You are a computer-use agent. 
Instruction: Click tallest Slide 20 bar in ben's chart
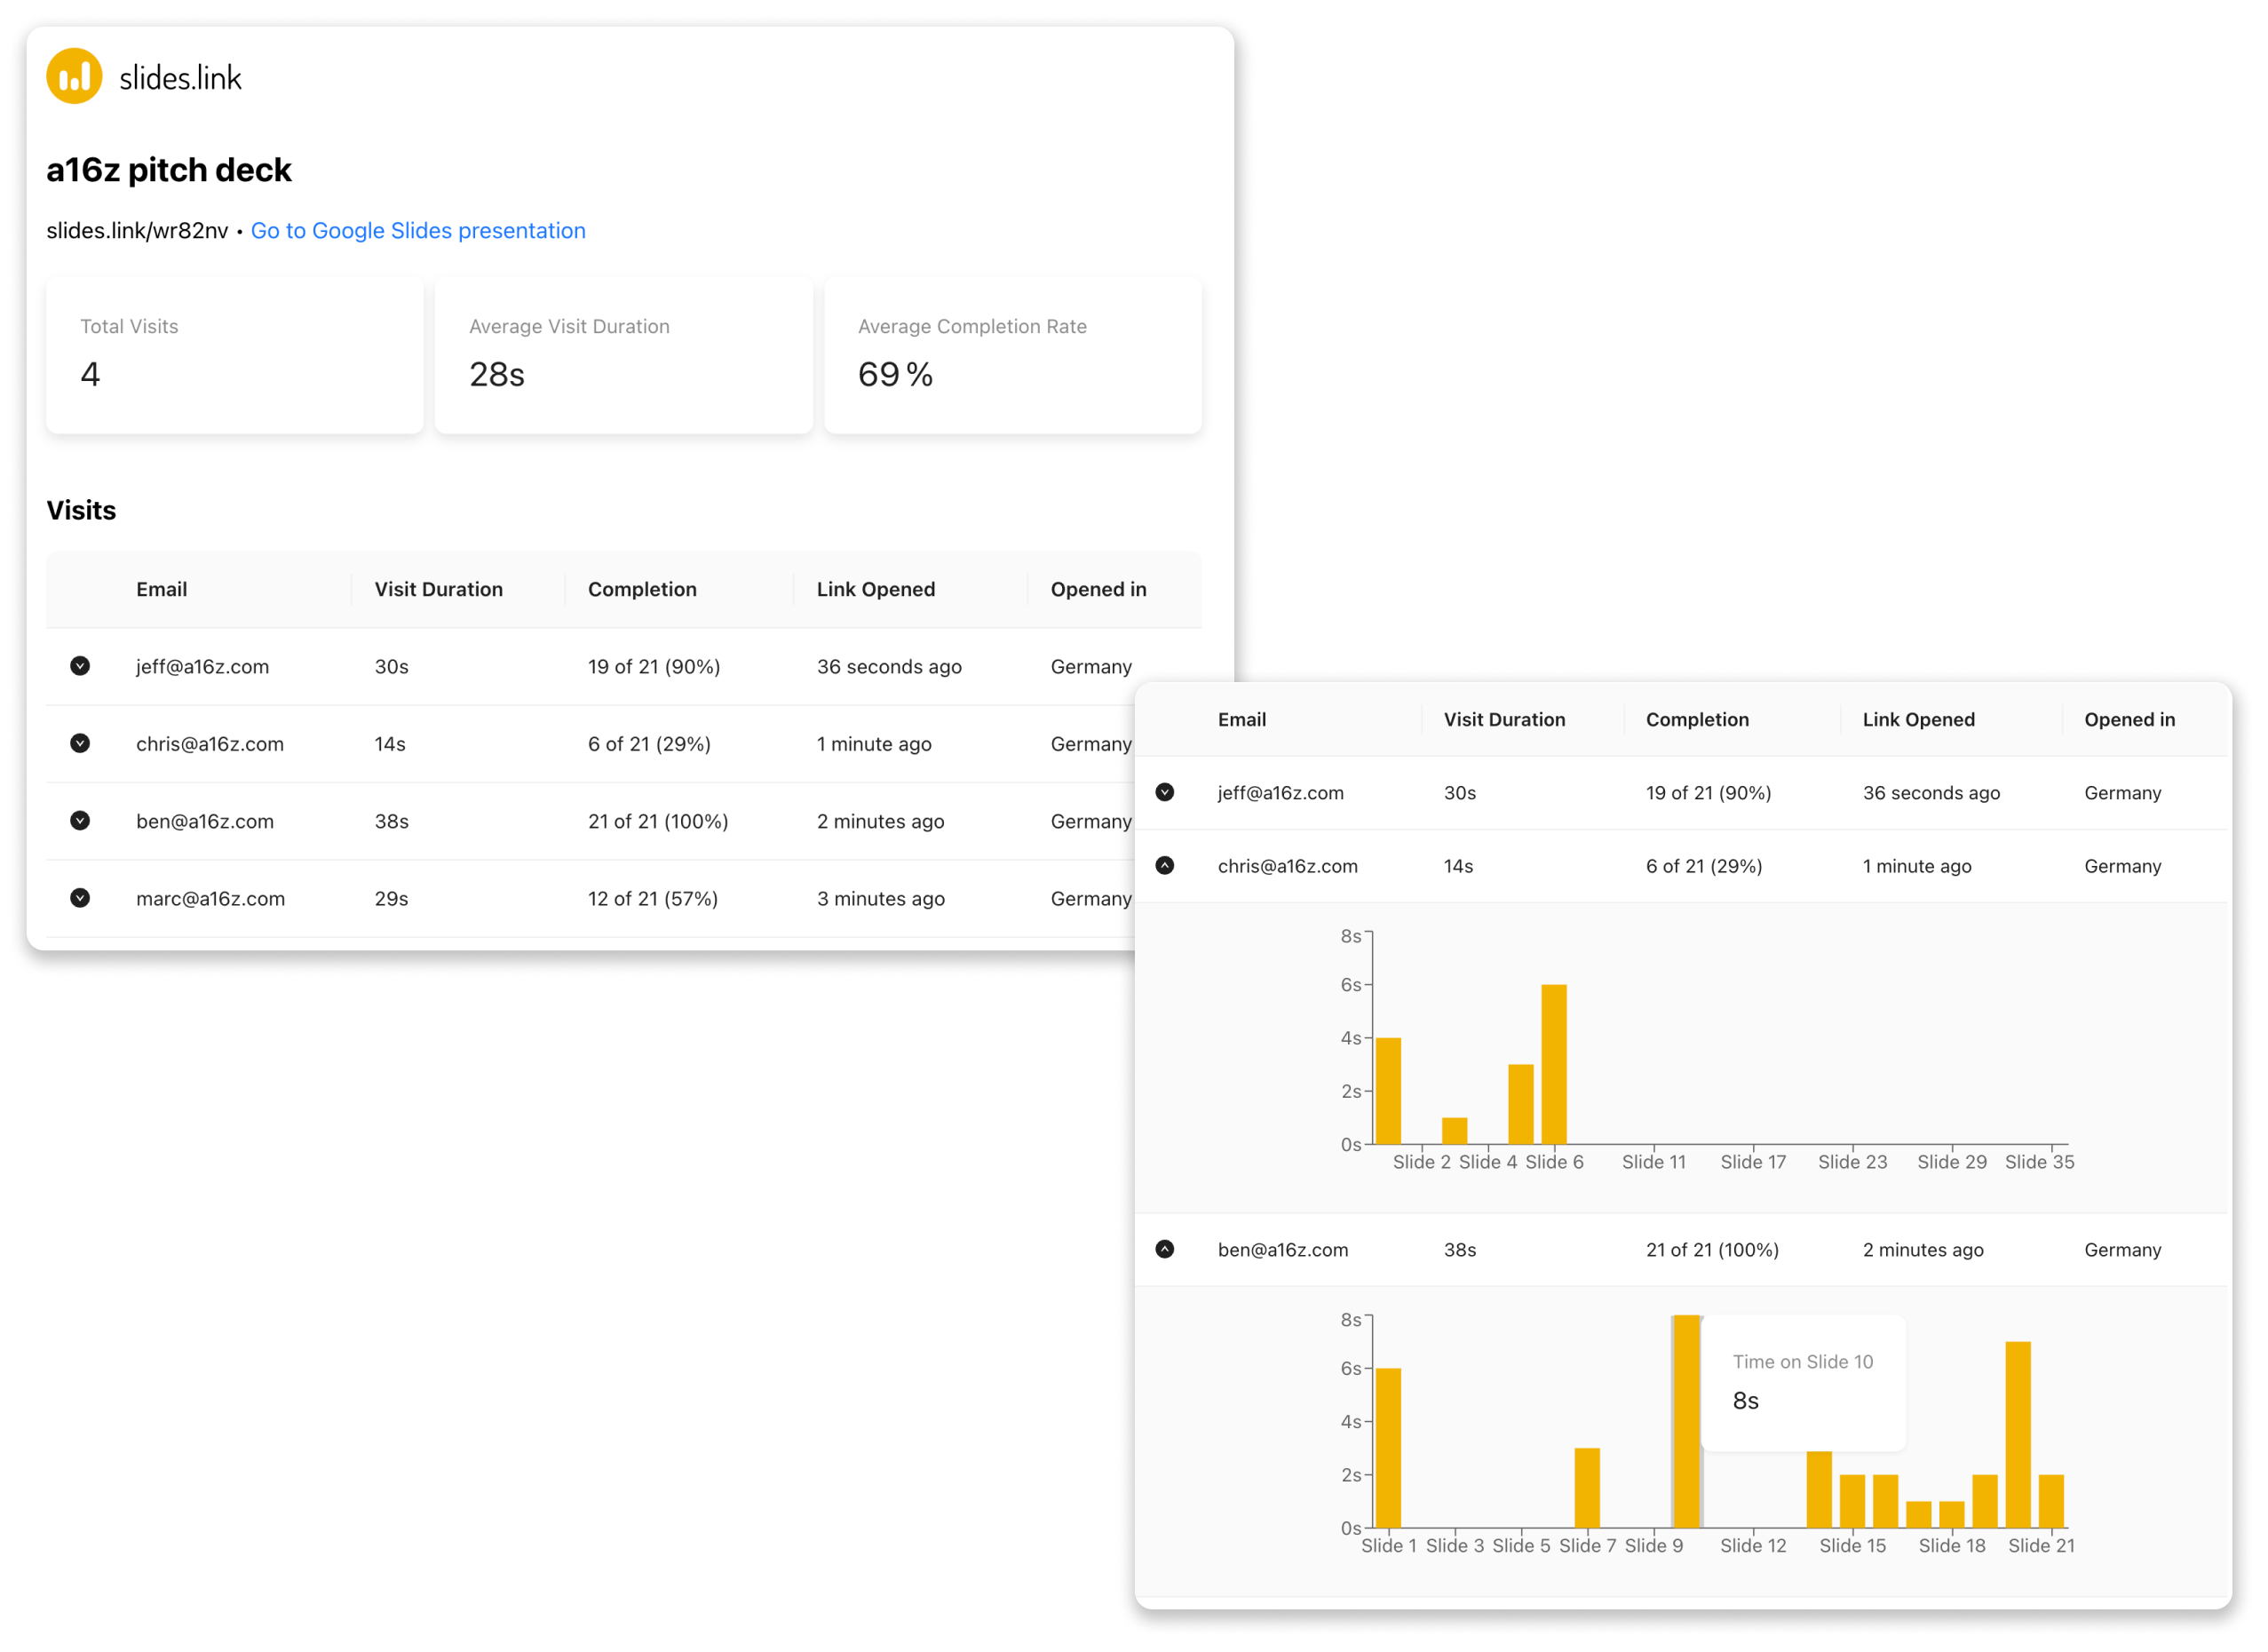pyautogui.click(x=2018, y=1435)
